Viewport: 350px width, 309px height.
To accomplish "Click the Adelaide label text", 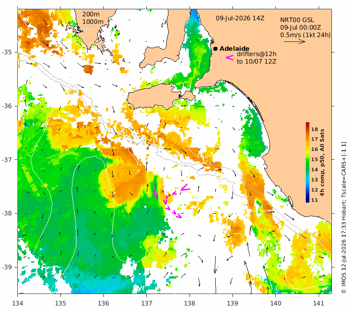I will coord(234,49).
